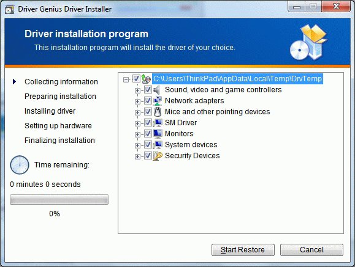Expand the System devices node
The image size is (355, 267).
137,145
